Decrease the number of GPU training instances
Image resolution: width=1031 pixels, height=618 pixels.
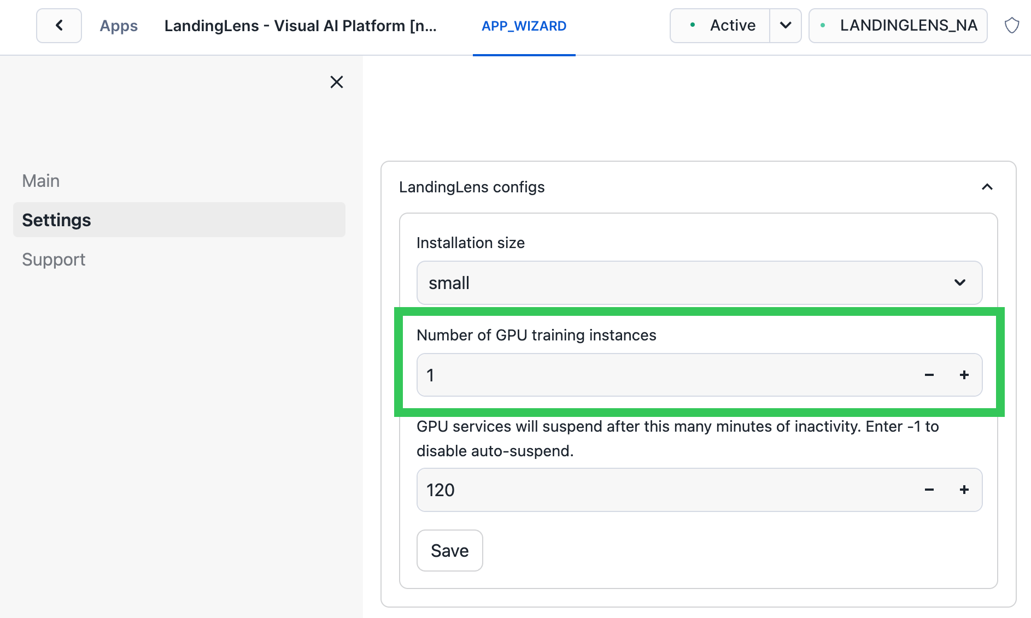tap(929, 375)
